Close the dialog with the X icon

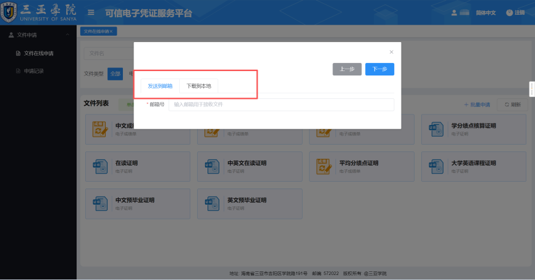(391, 52)
